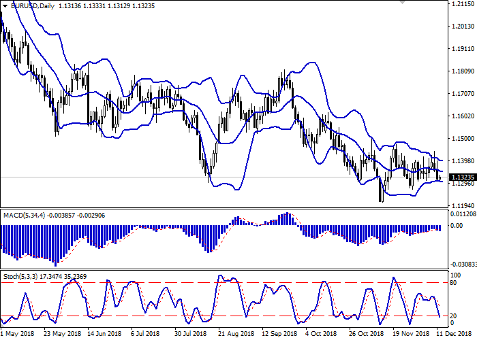Click the 1 May 2018 date label
Screen dimensions: 477x340
[x=17, y=334]
